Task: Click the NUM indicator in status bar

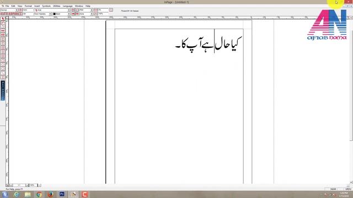Action: 333,189
